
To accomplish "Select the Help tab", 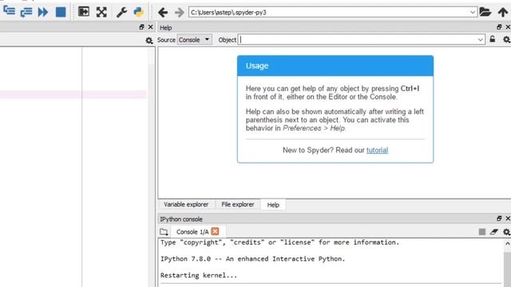I will click(273, 205).
